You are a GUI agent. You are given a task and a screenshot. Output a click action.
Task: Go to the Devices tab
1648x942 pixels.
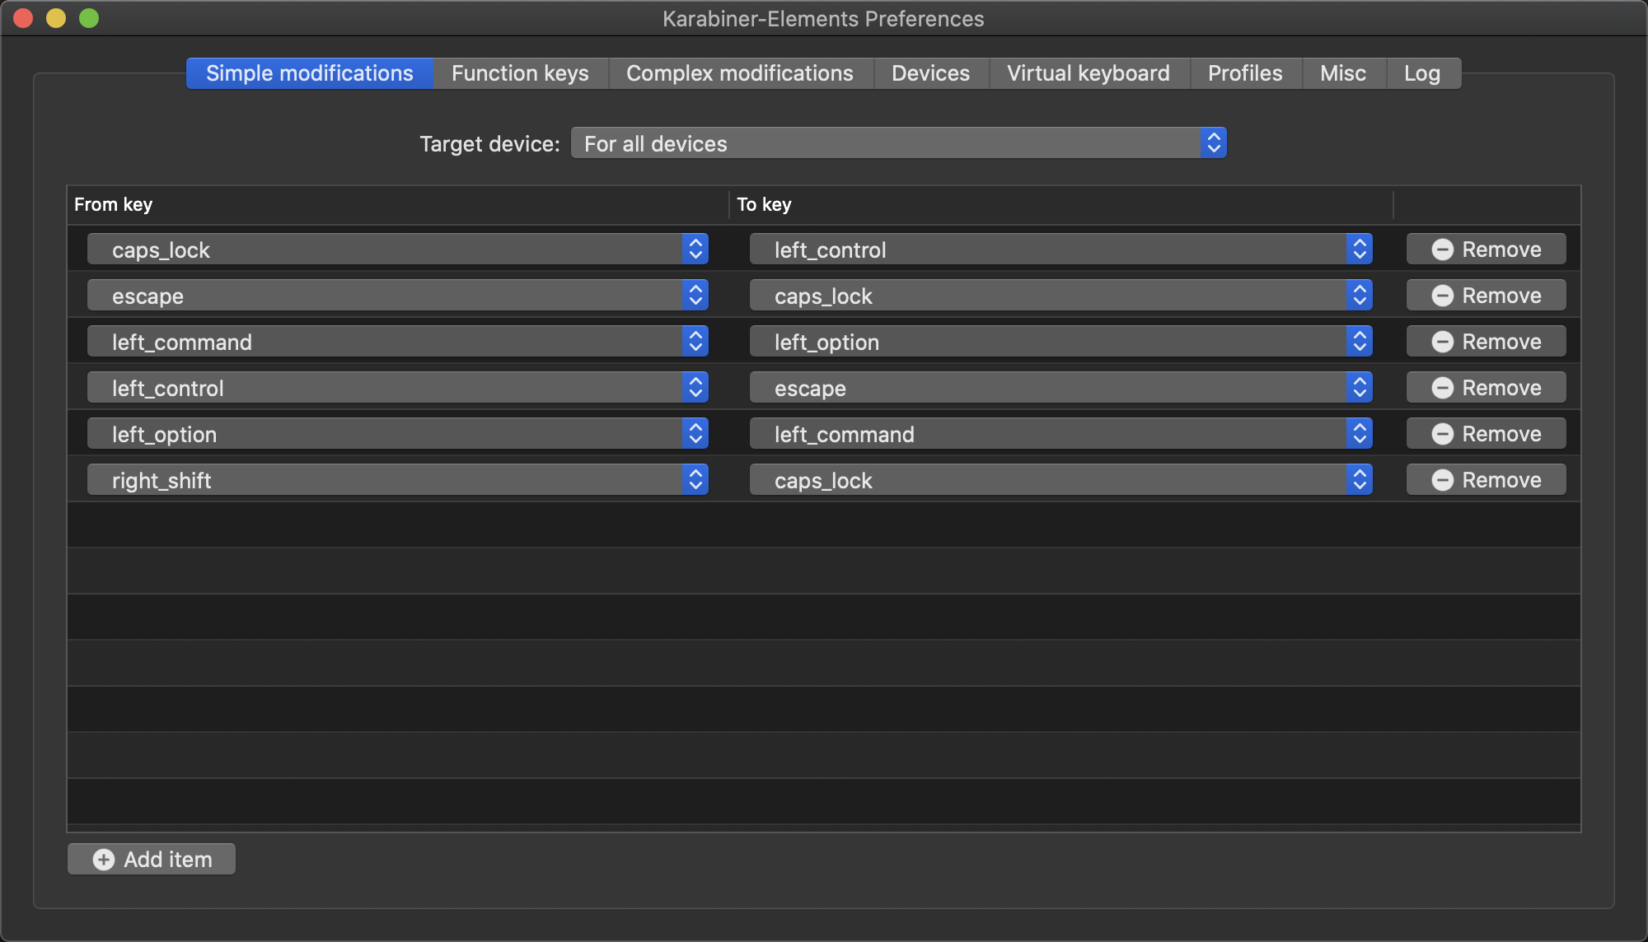930,73
